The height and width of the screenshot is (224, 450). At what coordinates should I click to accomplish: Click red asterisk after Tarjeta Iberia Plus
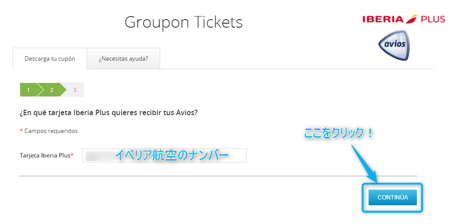72,155
